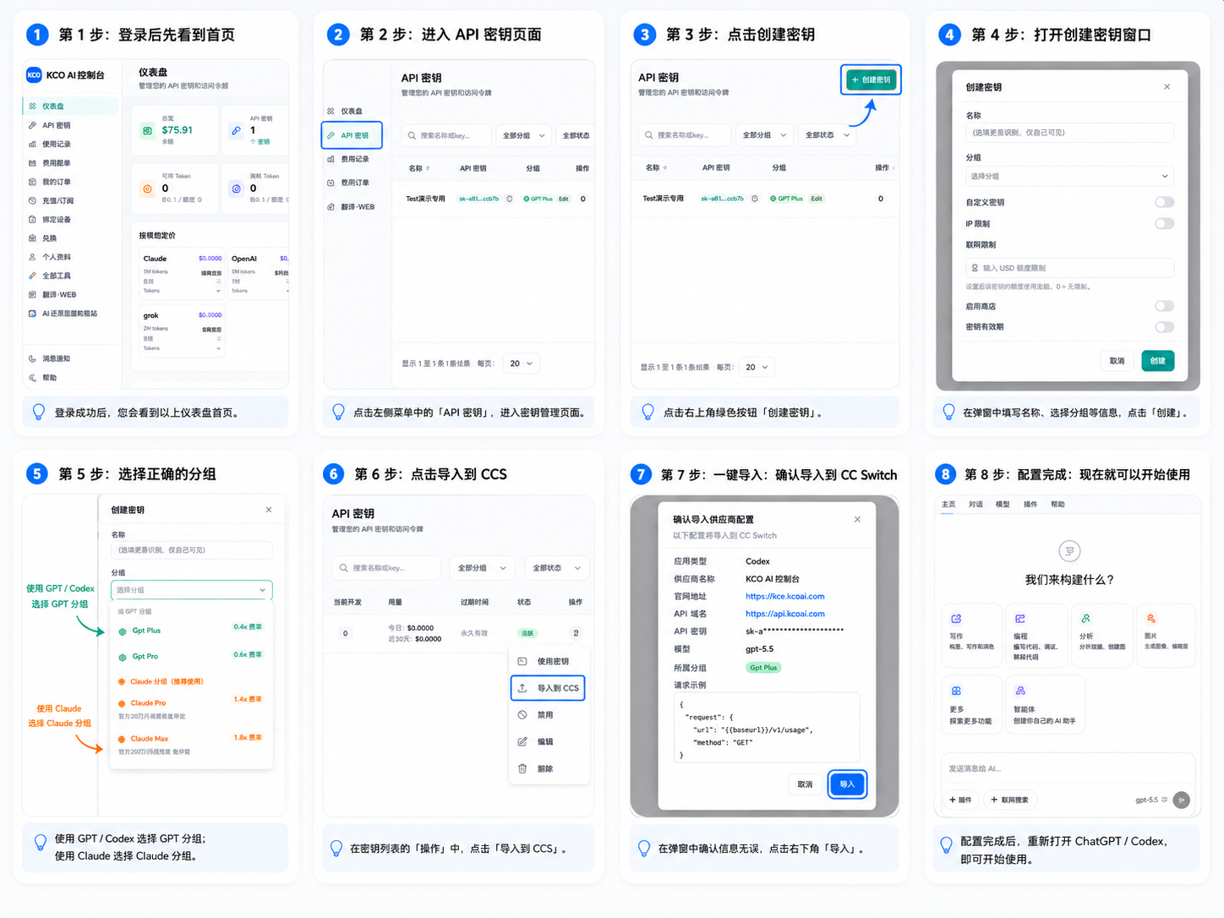Screen dimensions: 1224x918
Task: Click 编程 card icon in step 8
Action: pos(1020,619)
